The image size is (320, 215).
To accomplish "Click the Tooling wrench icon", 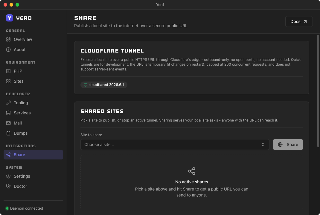I will [x=8, y=103].
